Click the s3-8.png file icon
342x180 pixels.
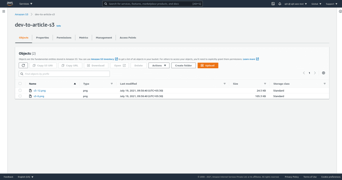(x=30, y=96)
